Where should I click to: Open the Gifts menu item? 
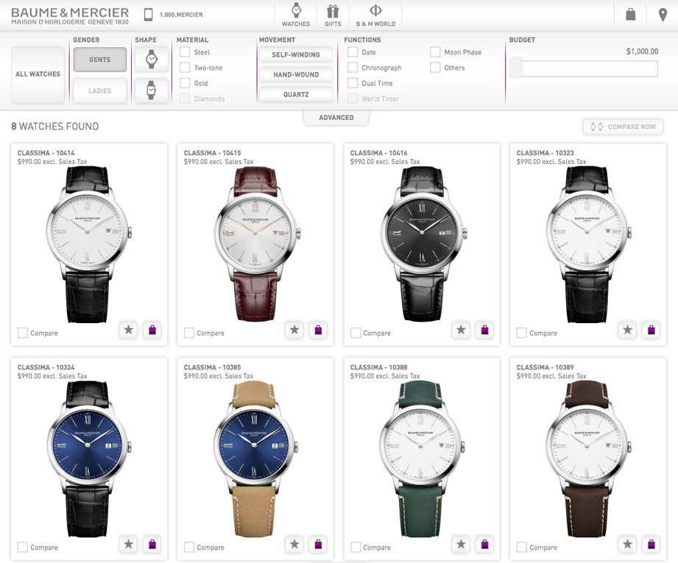pos(333,15)
